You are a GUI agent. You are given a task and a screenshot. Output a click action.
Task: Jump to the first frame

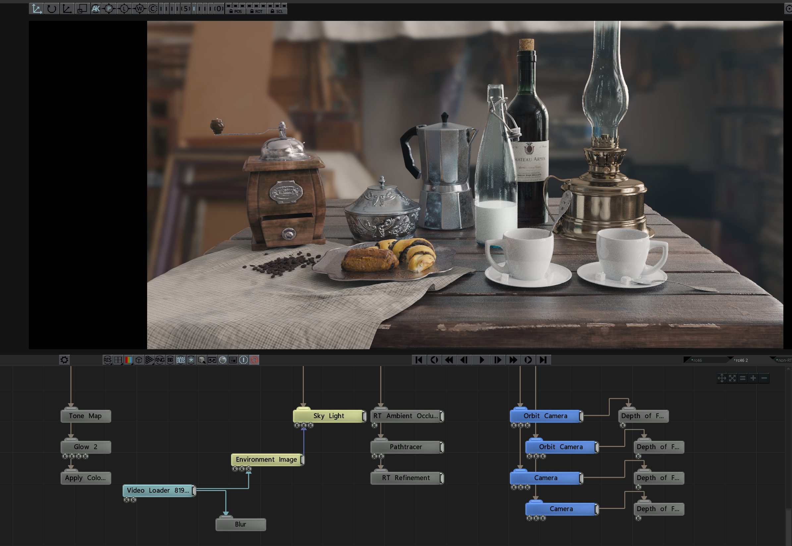tap(419, 360)
